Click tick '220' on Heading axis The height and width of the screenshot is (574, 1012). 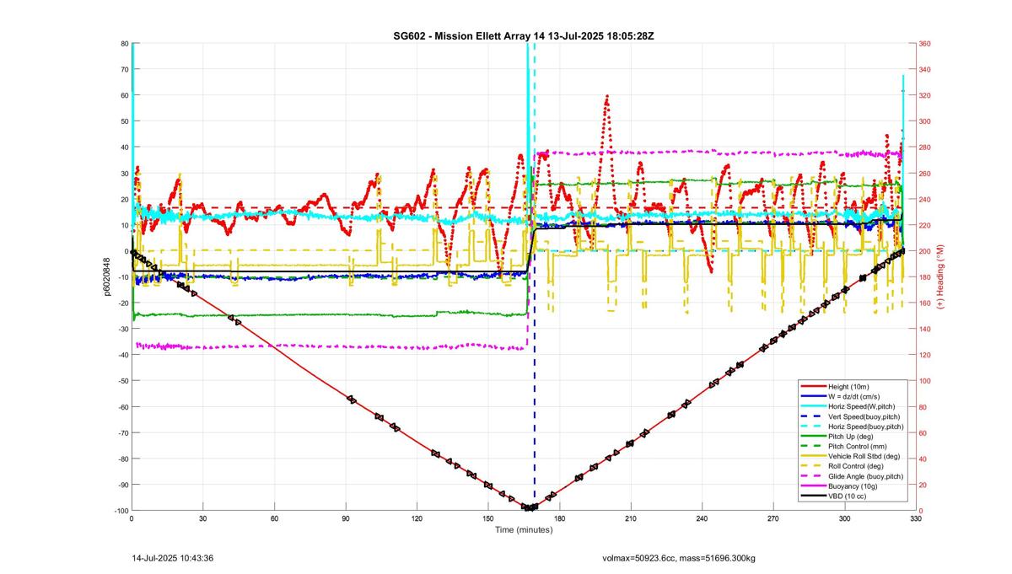pyautogui.click(x=924, y=225)
